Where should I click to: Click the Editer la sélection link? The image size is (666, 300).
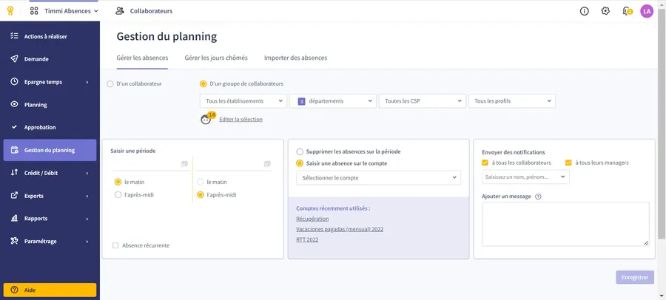pos(240,119)
